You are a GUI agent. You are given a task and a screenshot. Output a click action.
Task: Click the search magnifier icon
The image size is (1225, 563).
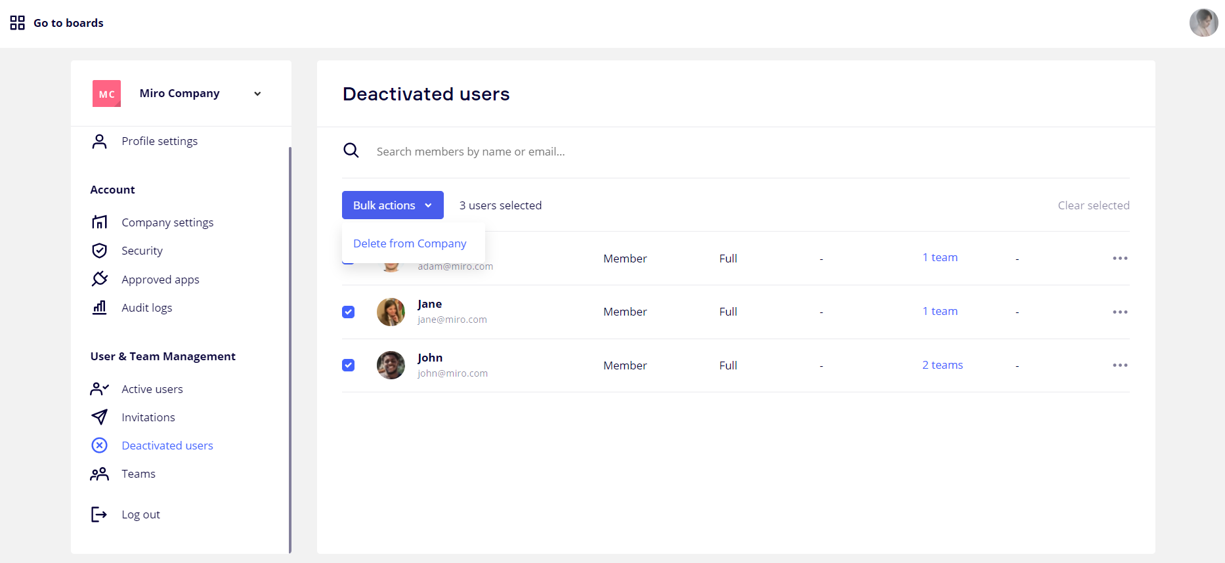351,151
